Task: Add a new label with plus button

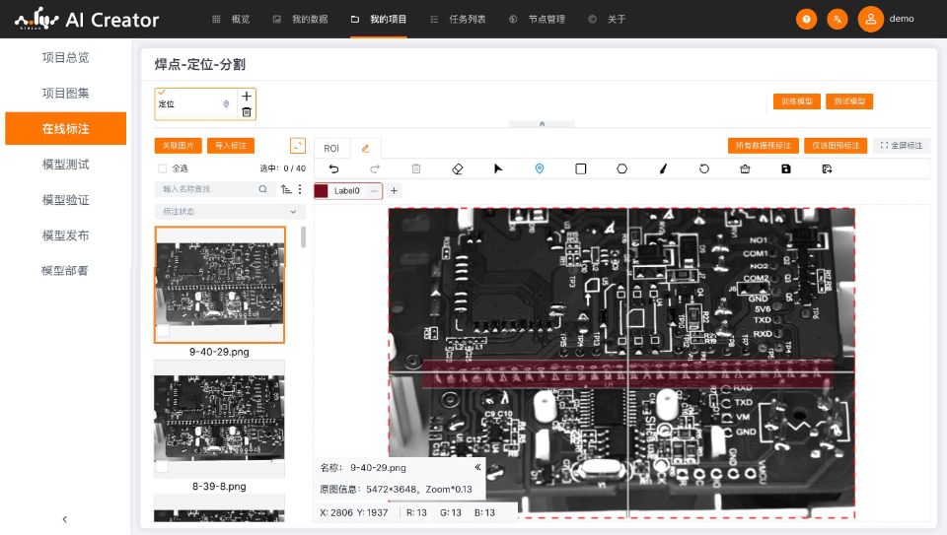Action: point(394,190)
